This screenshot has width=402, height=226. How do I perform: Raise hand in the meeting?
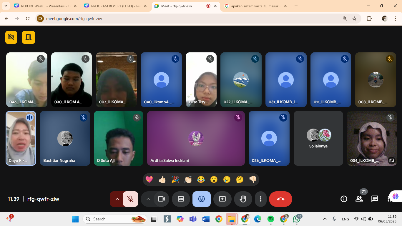[x=243, y=199]
